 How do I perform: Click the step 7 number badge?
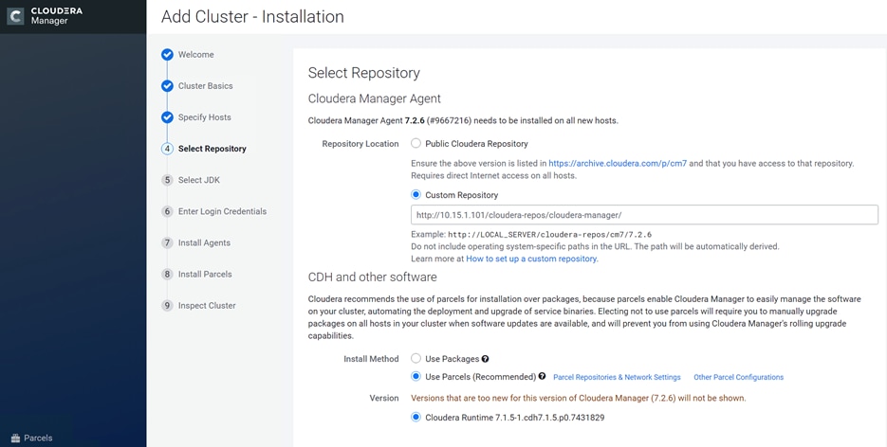tap(167, 242)
